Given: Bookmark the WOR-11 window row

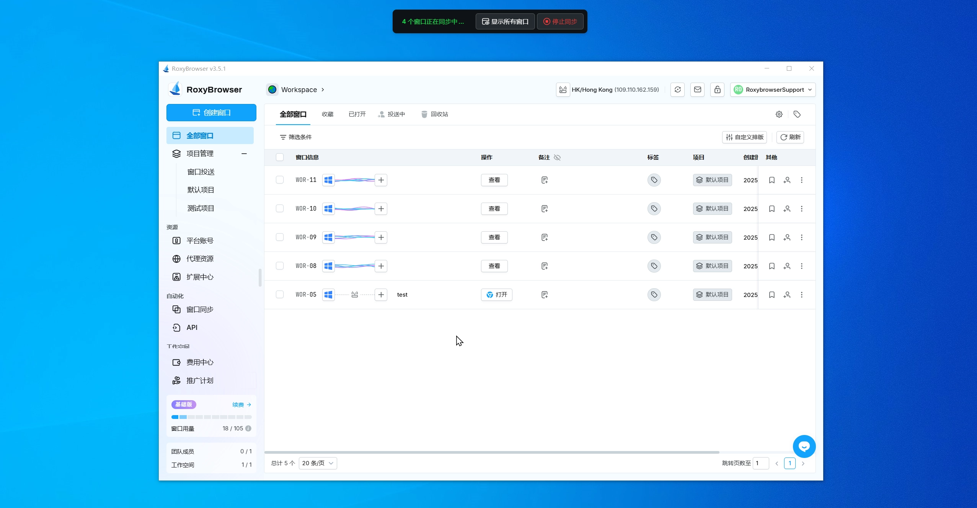Looking at the screenshot, I should (x=771, y=180).
